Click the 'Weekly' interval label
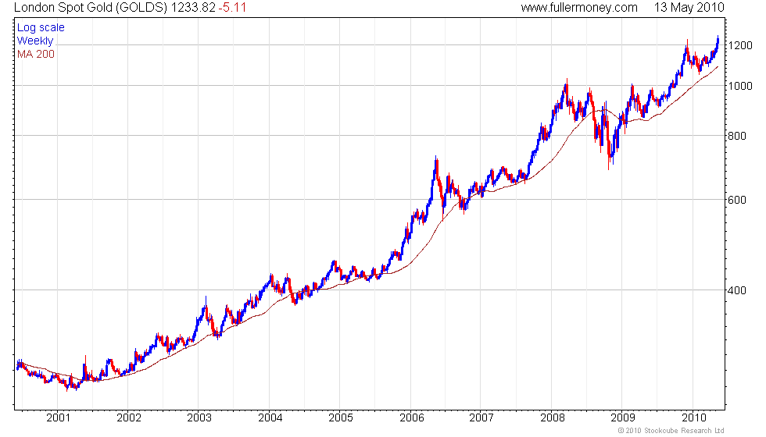 [34, 41]
